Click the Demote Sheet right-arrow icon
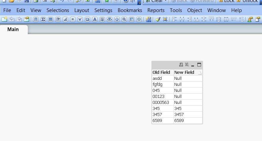The width and height of the screenshot is (262, 141). [x=19, y=19]
